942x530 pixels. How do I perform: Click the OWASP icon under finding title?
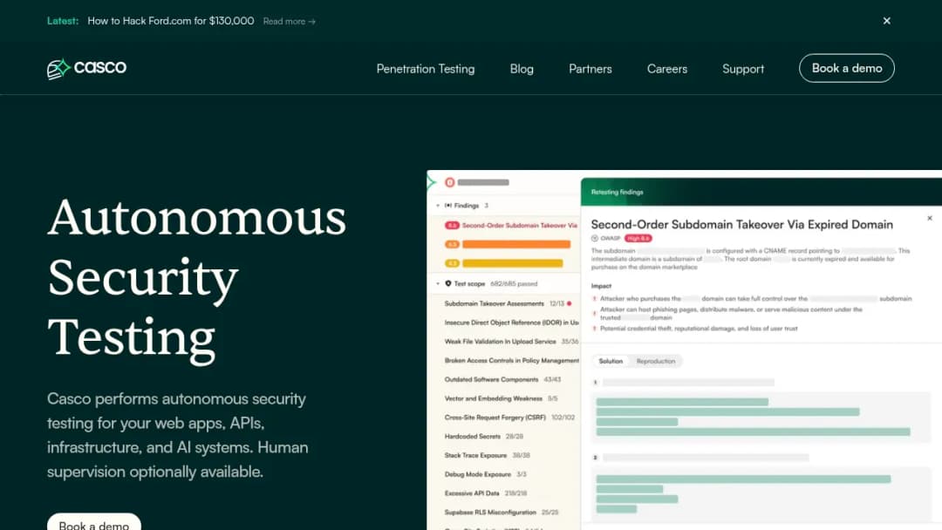[595, 238]
